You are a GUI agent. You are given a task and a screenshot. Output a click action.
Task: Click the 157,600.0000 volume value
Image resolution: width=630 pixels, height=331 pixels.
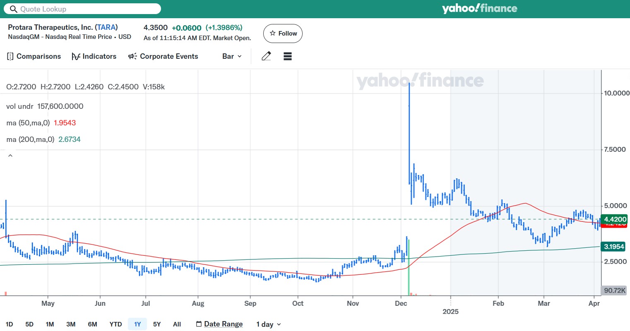(60, 106)
